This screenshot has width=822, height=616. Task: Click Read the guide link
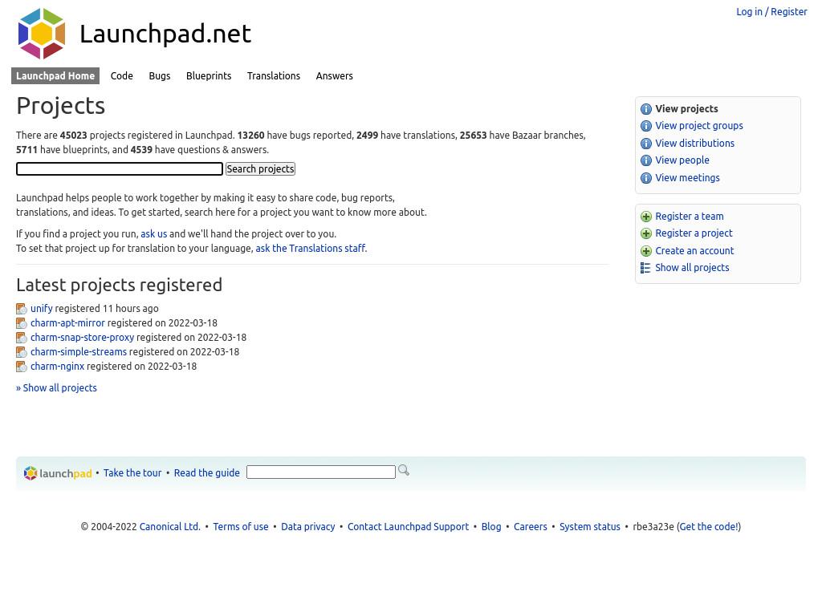click(x=206, y=473)
